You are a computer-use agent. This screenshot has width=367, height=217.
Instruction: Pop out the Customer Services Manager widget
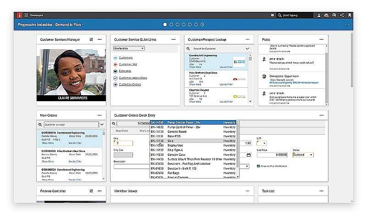click(x=91, y=39)
